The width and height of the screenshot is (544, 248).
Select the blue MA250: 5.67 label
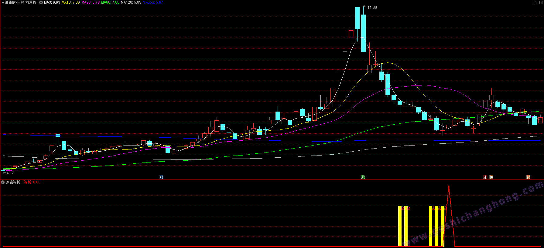click(153, 2)
